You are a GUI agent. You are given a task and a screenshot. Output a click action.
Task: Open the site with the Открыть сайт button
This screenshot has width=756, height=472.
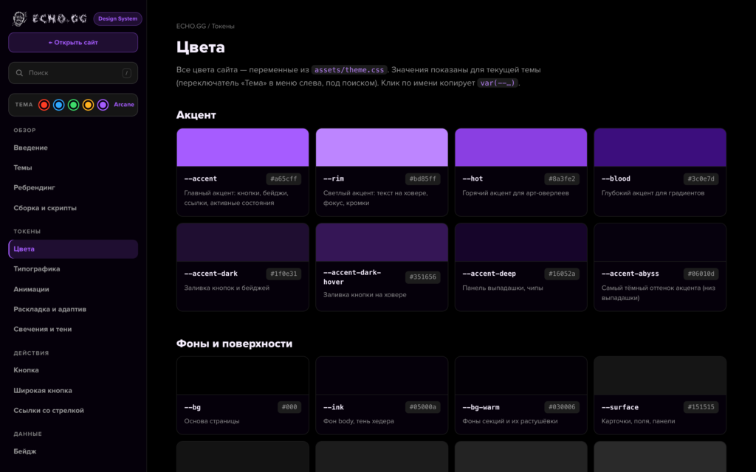pyautogui.click(x=73, y=42)
